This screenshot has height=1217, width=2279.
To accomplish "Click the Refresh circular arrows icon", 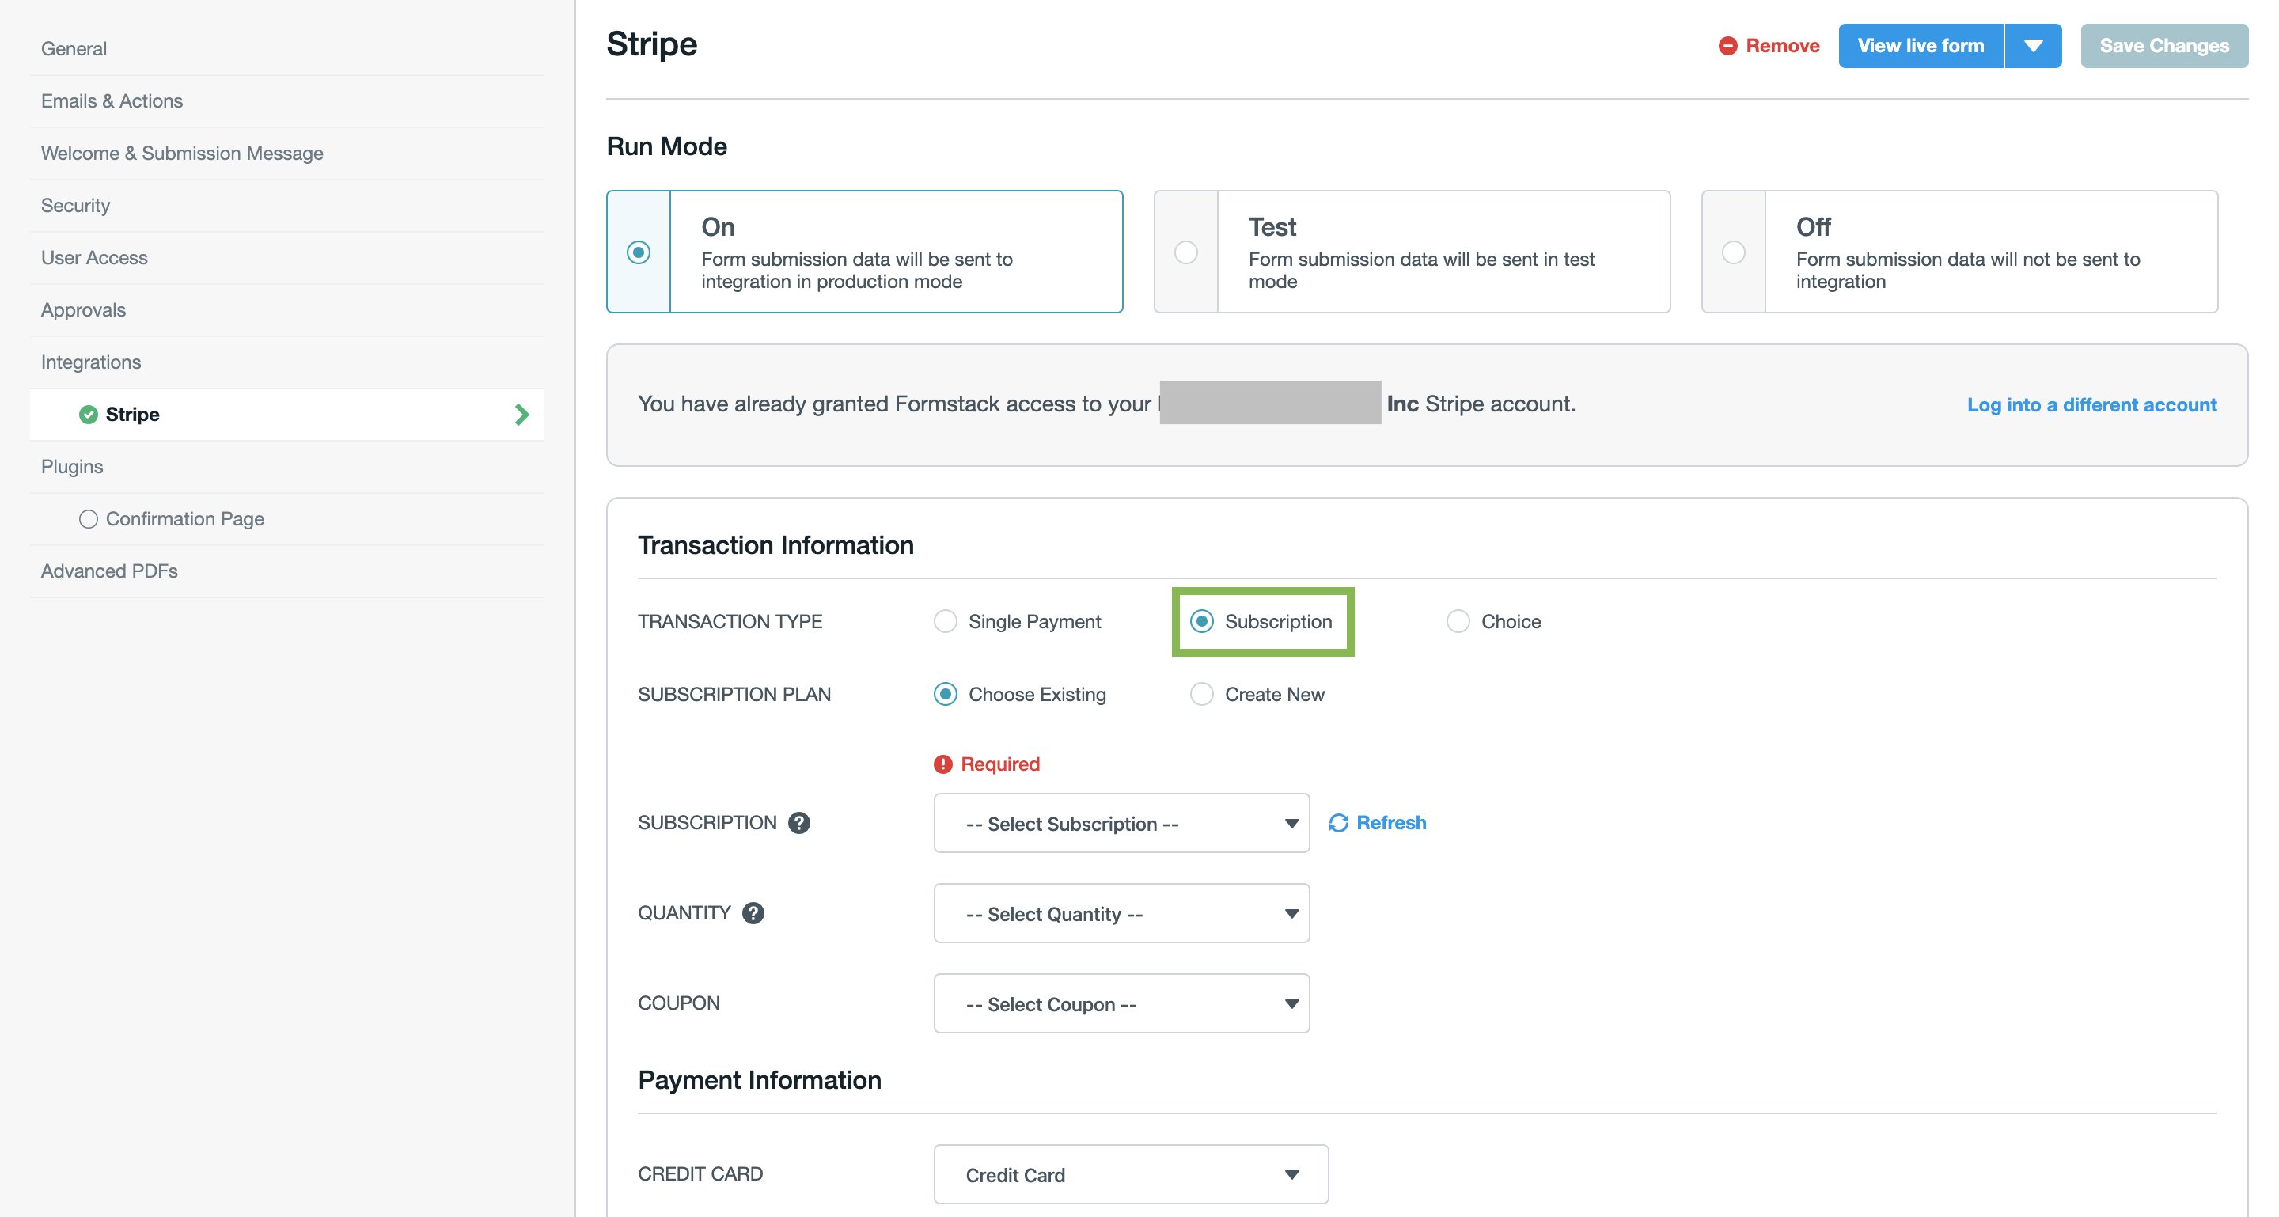I will pos(1339,822).
